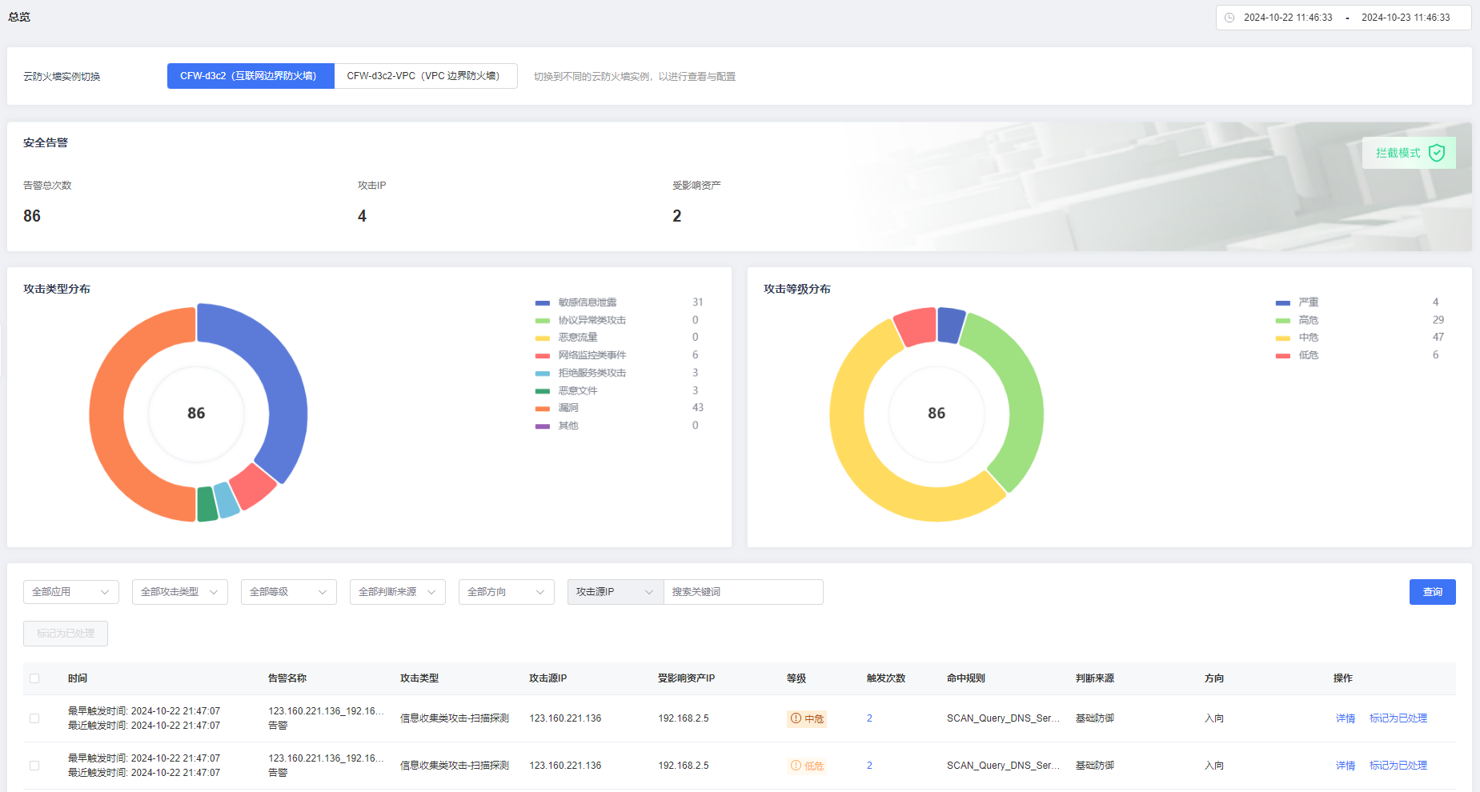Click affected asset IP 192.168.2.5 in 低危 row
The image size is (1480, 792).
click(x=684, y=766)
